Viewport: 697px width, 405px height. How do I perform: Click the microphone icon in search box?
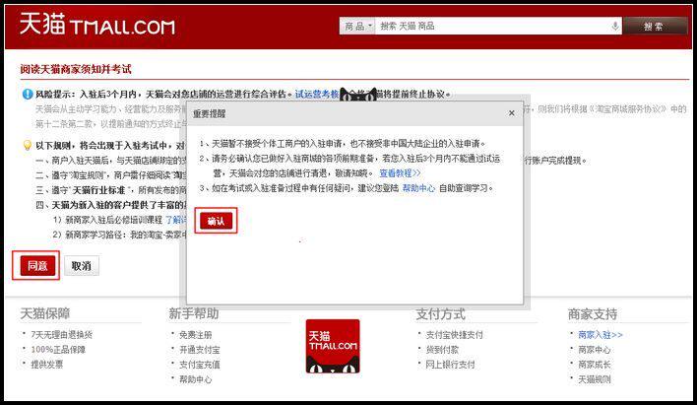tap(615, 26)
